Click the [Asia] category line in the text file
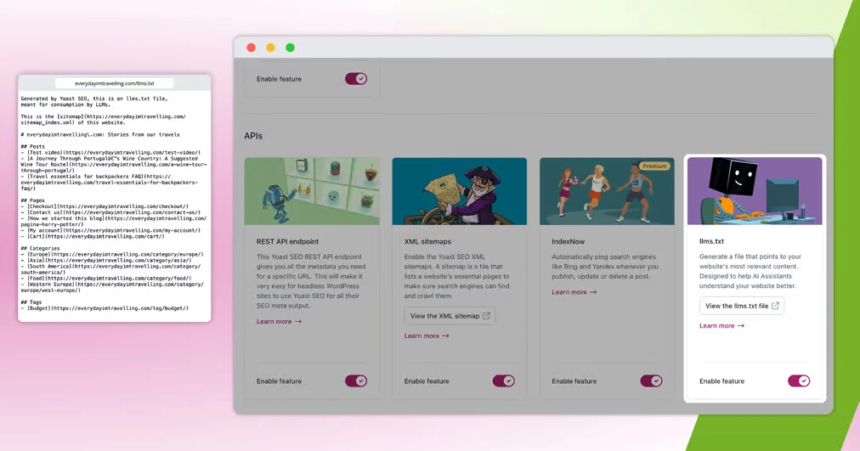 click(106, 260)
